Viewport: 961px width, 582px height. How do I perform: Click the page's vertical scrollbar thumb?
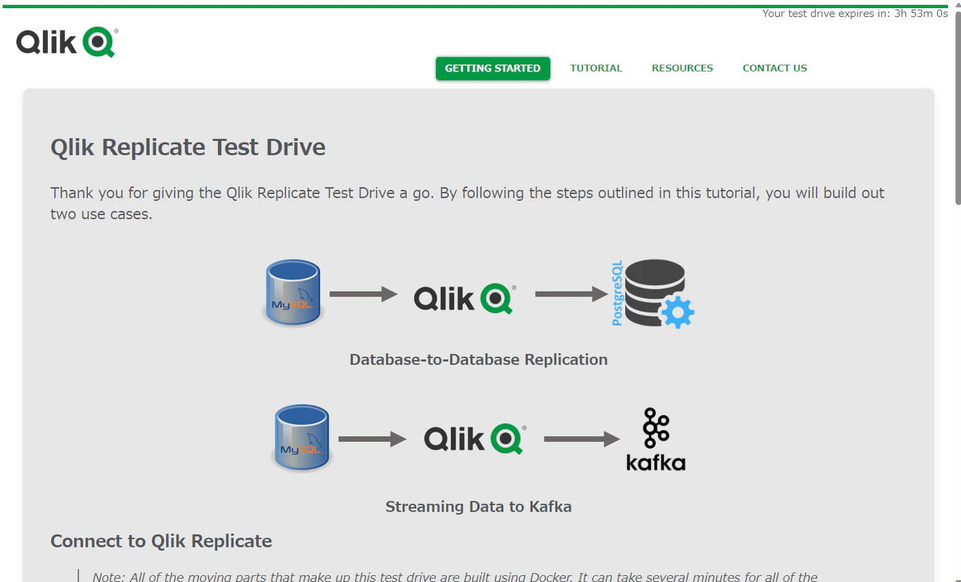pos(958,108)
